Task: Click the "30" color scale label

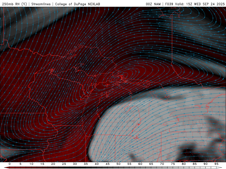Action: pyautogui.click(x=75, y=164)
